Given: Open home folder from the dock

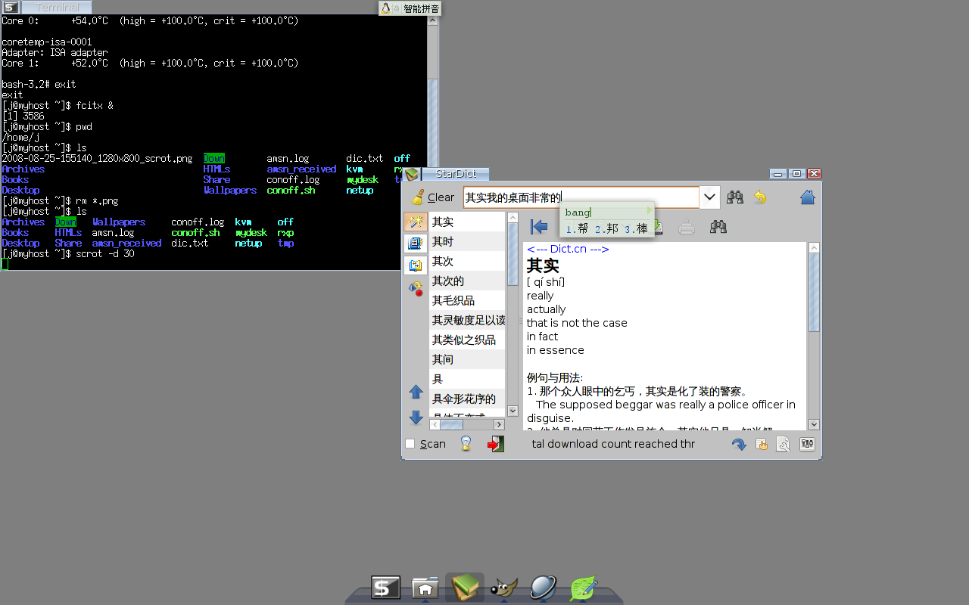Looking at the screenshot, I should pos(425,588).
